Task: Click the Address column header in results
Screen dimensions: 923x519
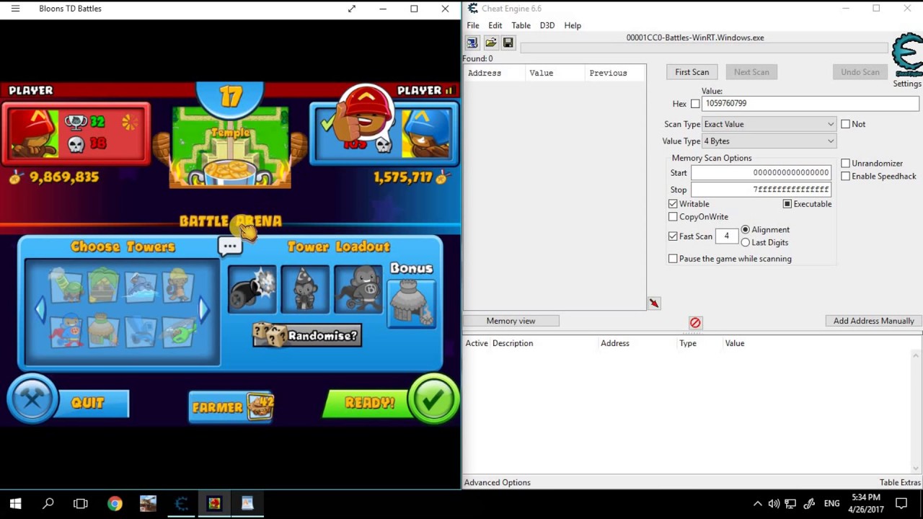Action: click(495, 73)
